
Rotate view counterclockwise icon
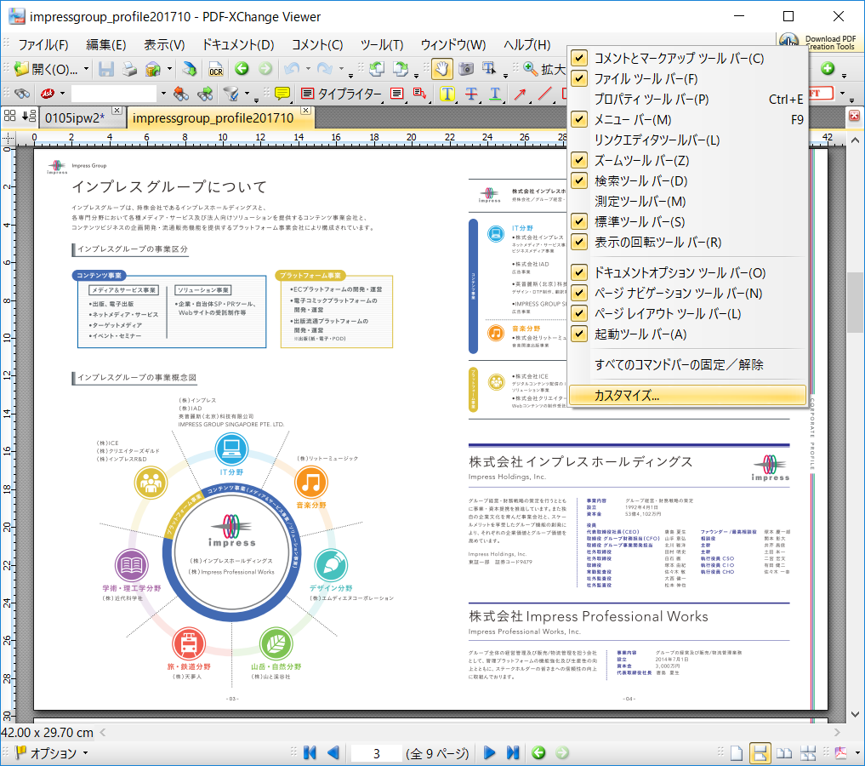click(377, 68)
